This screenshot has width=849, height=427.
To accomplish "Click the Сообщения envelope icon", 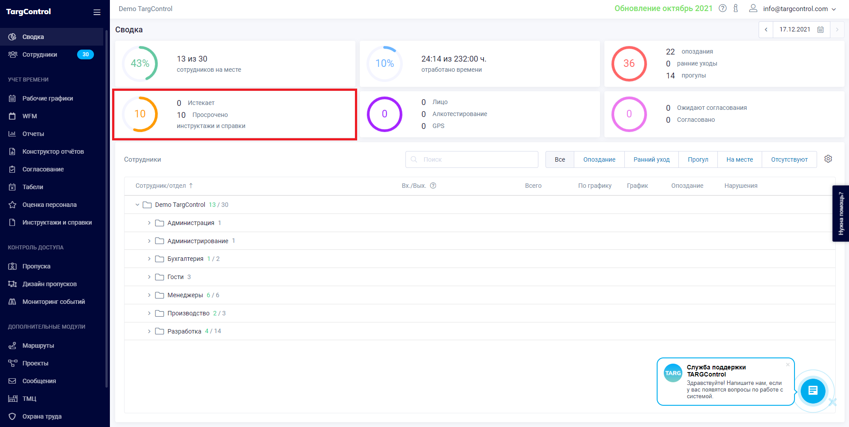I will click(x=12, y=381).
